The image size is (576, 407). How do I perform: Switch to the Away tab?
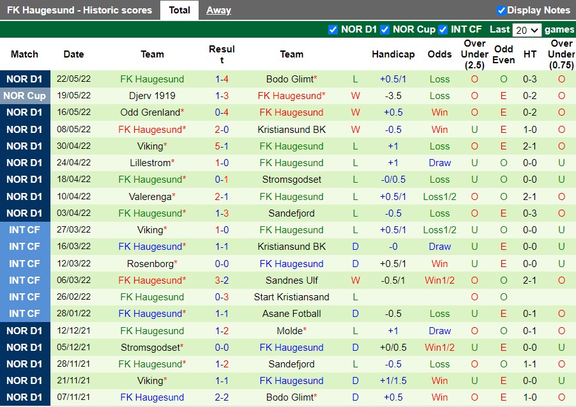tap(218, 10)
